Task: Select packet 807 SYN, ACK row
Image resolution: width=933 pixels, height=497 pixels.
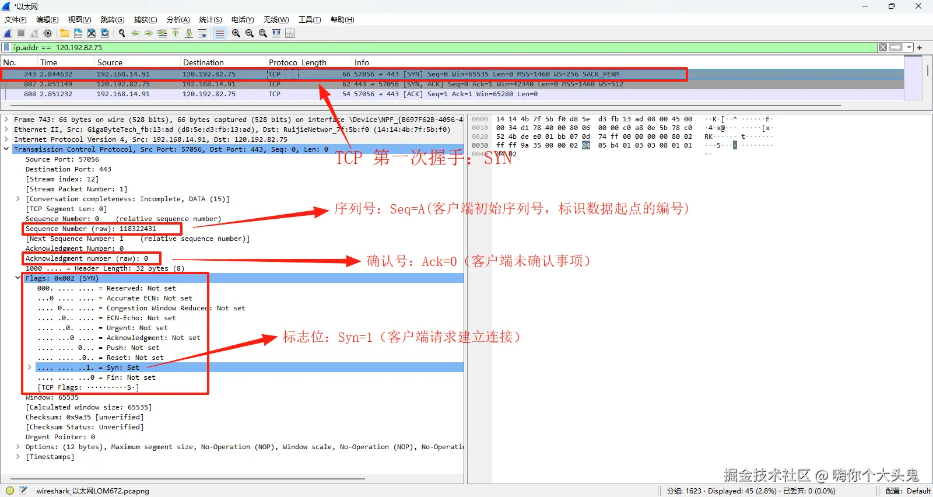Action: point(452,84)
